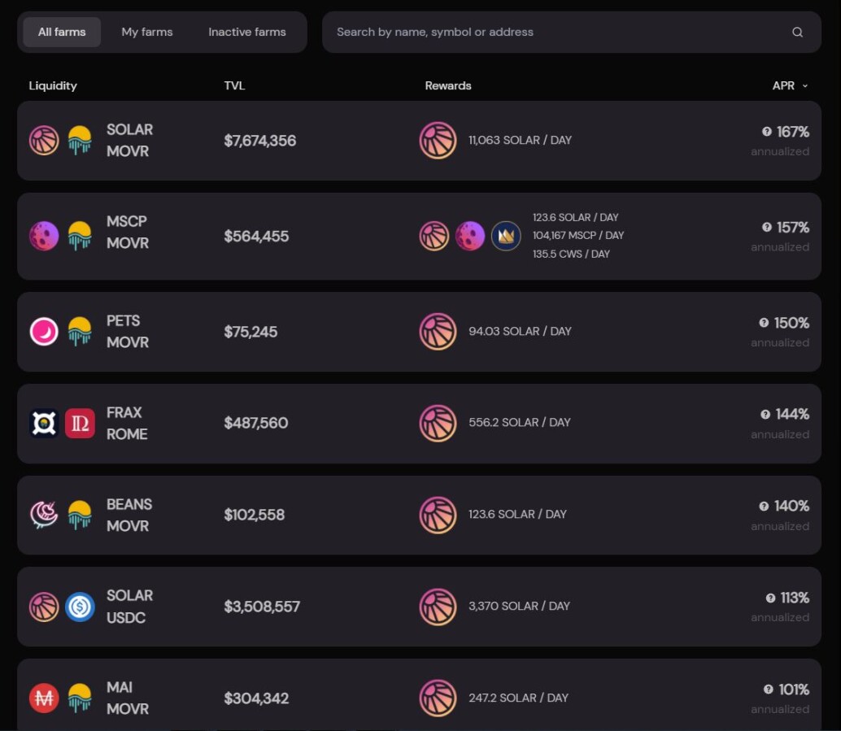
Task: Click the BEANS token icon
Action: (x=44, y=515)
